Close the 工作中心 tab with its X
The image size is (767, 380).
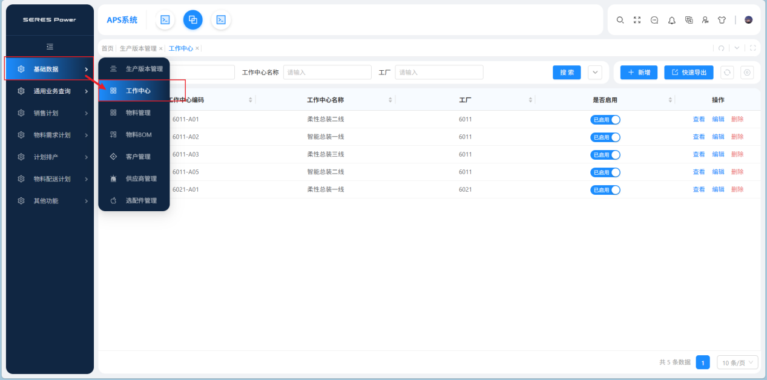197,48
